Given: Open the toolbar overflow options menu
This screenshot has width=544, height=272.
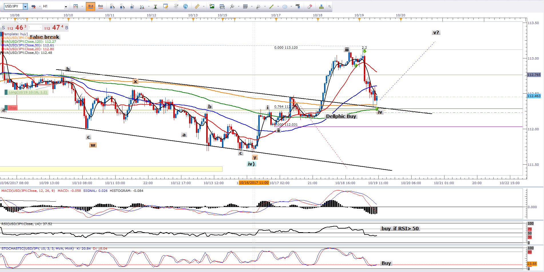Looking at the screenshot, I should (x=329, y=6).
